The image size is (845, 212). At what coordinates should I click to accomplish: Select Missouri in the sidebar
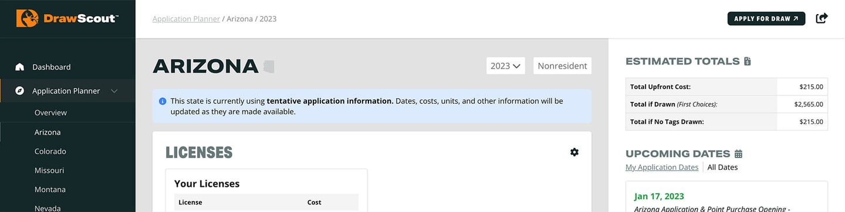[x=49, y=170]
